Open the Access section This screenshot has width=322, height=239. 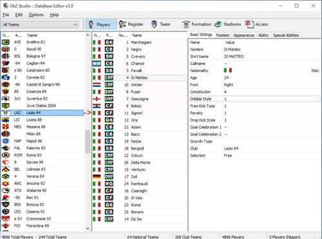coord(257,24)
